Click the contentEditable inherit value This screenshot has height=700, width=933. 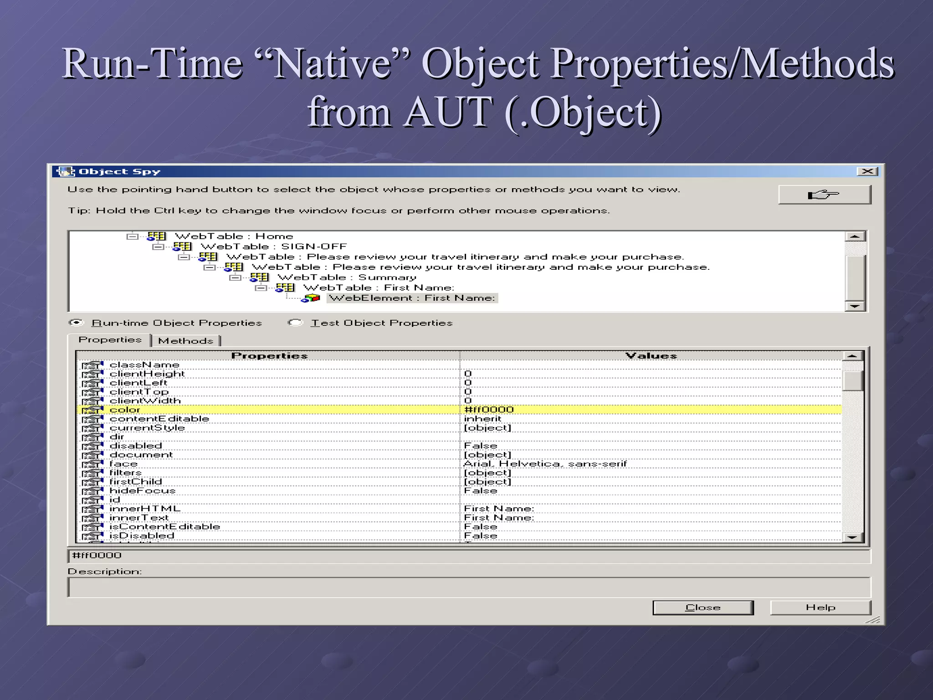tap(482, 419)
